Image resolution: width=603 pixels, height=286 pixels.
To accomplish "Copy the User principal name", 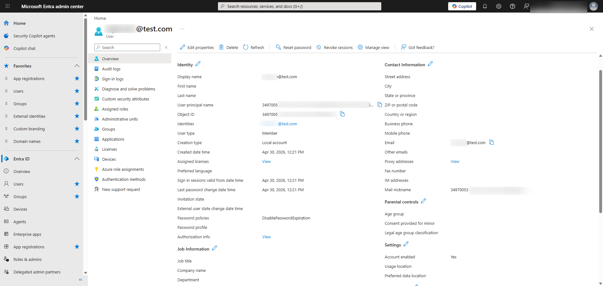I will (380, 105).
